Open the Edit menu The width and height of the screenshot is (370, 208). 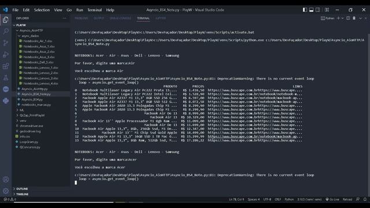[x=26, y=10]
